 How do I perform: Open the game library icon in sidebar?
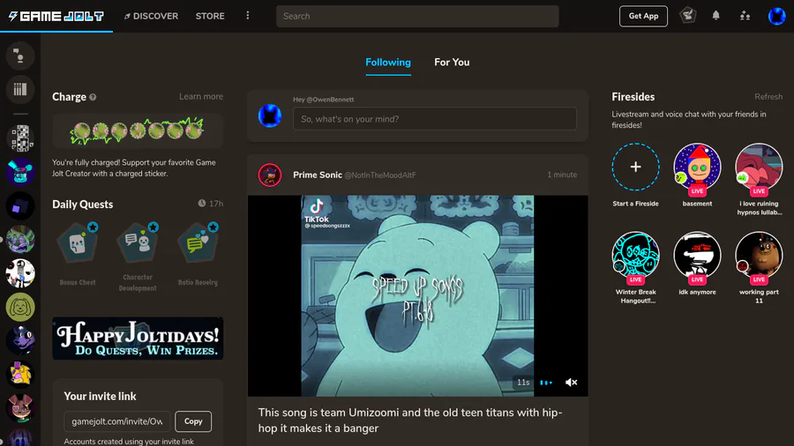click(x=20, y=90)
